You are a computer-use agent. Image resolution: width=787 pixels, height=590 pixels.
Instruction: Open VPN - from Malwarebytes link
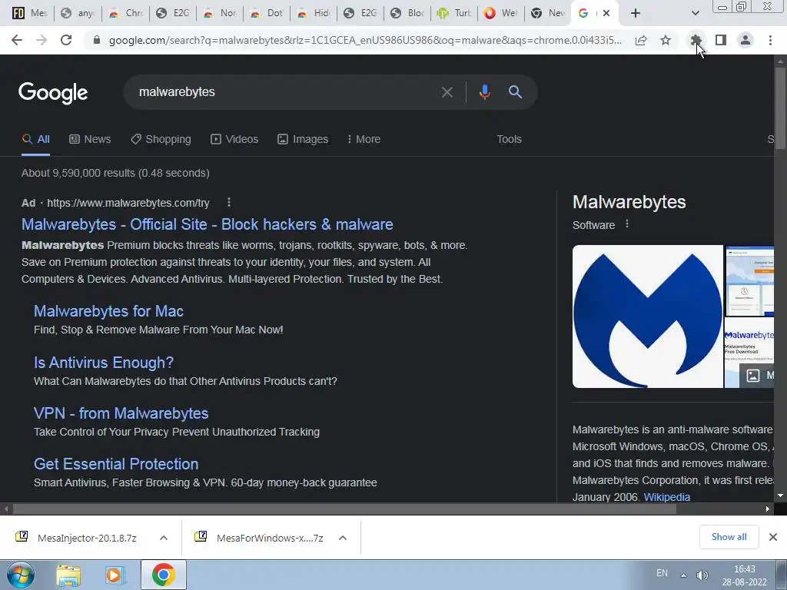pyautogui.click(x=121, y=413)
